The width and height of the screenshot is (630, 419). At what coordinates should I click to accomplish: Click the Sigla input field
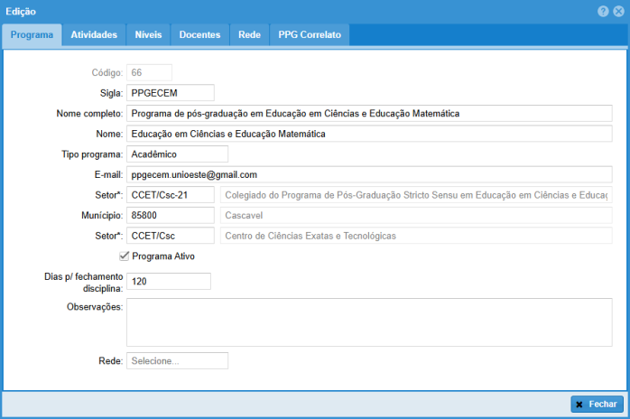170,93
